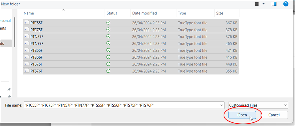The width and height of the screenshot is (295, 126).
Task: Sort files by Size column header
Action: [219, 13]
